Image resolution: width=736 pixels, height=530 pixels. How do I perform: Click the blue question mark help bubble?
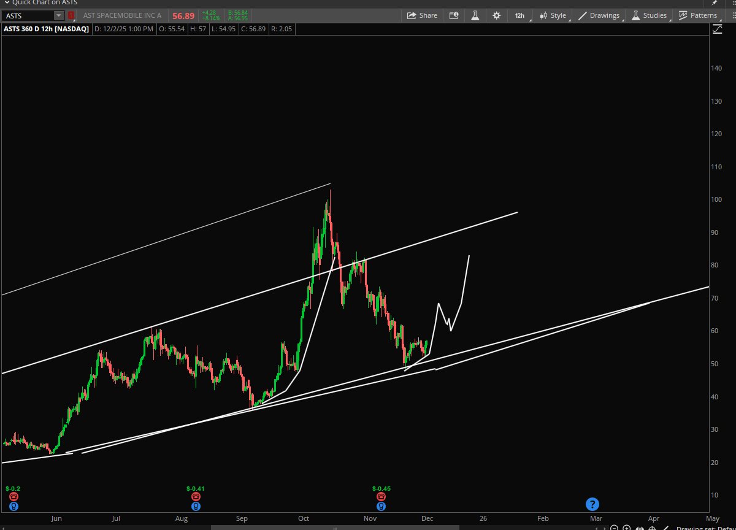pyautogui.click(x=592, y=504)
